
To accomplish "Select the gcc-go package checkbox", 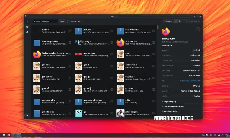I will [112, 78].
